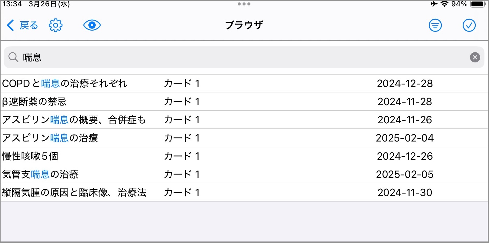Go back with the 戻る chevron
The width and height of the screenshot is (489, 243).
pos(22,25)
